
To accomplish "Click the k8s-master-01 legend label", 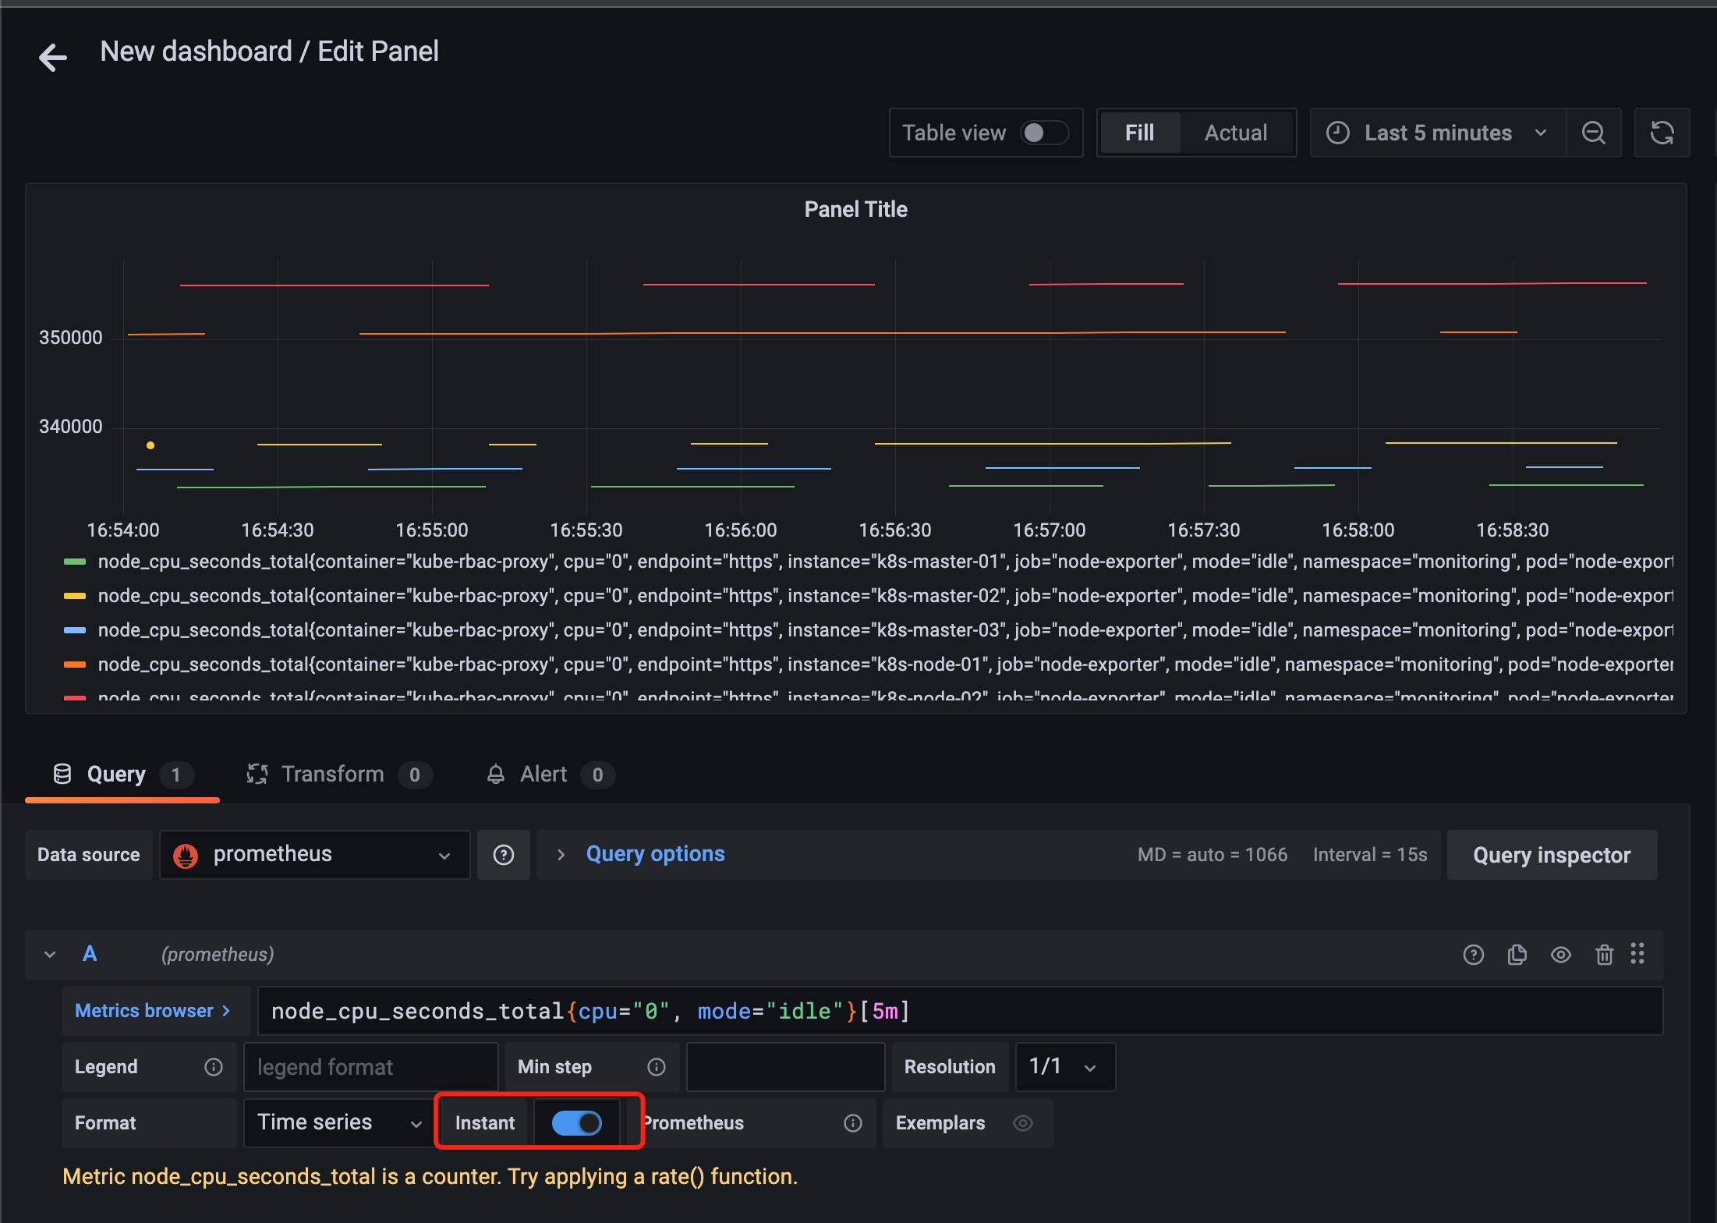I will (885, 562).
